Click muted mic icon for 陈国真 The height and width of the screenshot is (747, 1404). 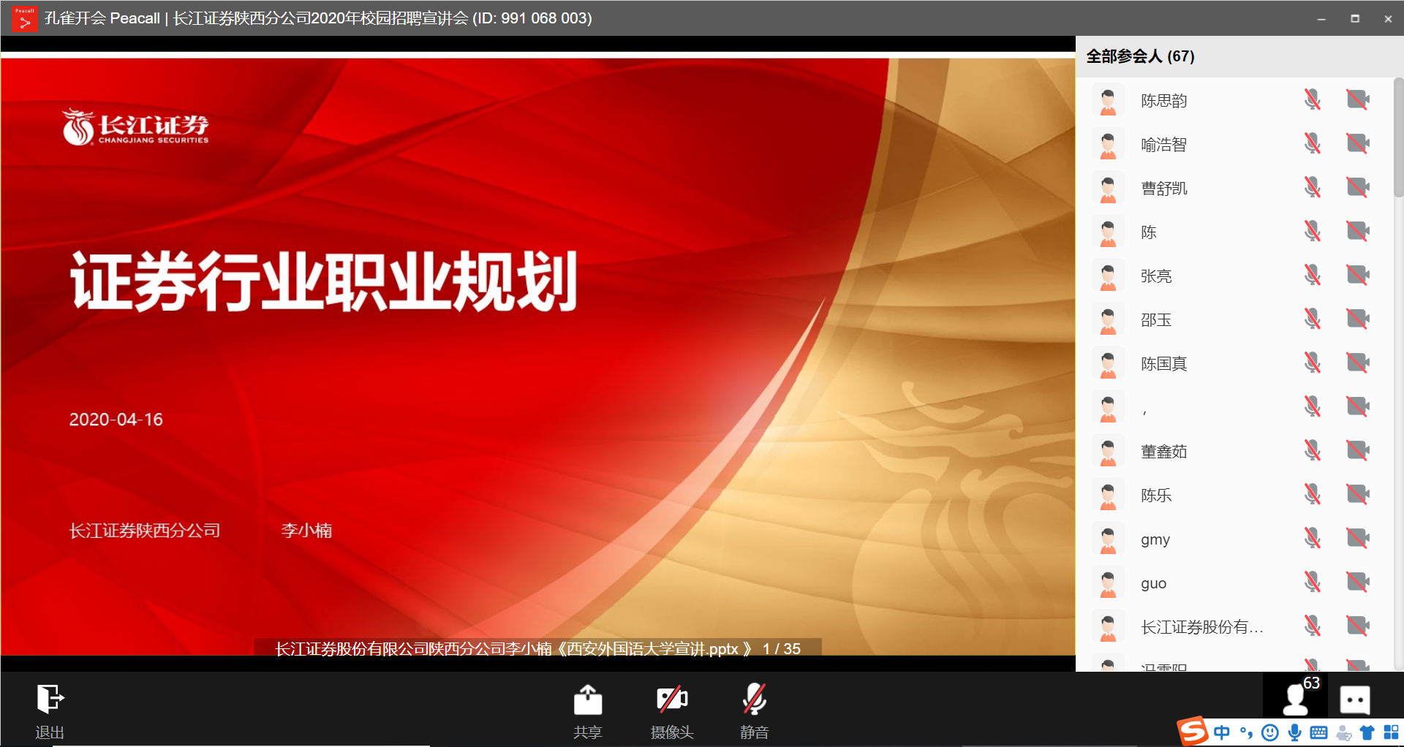1313,363
